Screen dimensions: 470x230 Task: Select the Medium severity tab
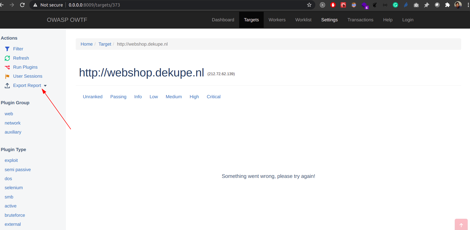pyautogui.click(x=174, y=97)
